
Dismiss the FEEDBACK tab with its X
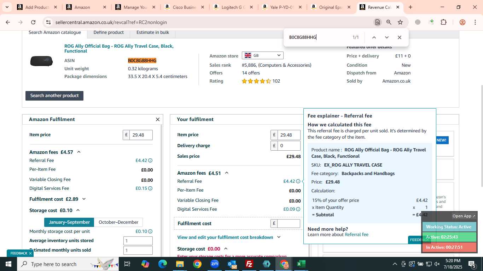click(x=30, y=253)
